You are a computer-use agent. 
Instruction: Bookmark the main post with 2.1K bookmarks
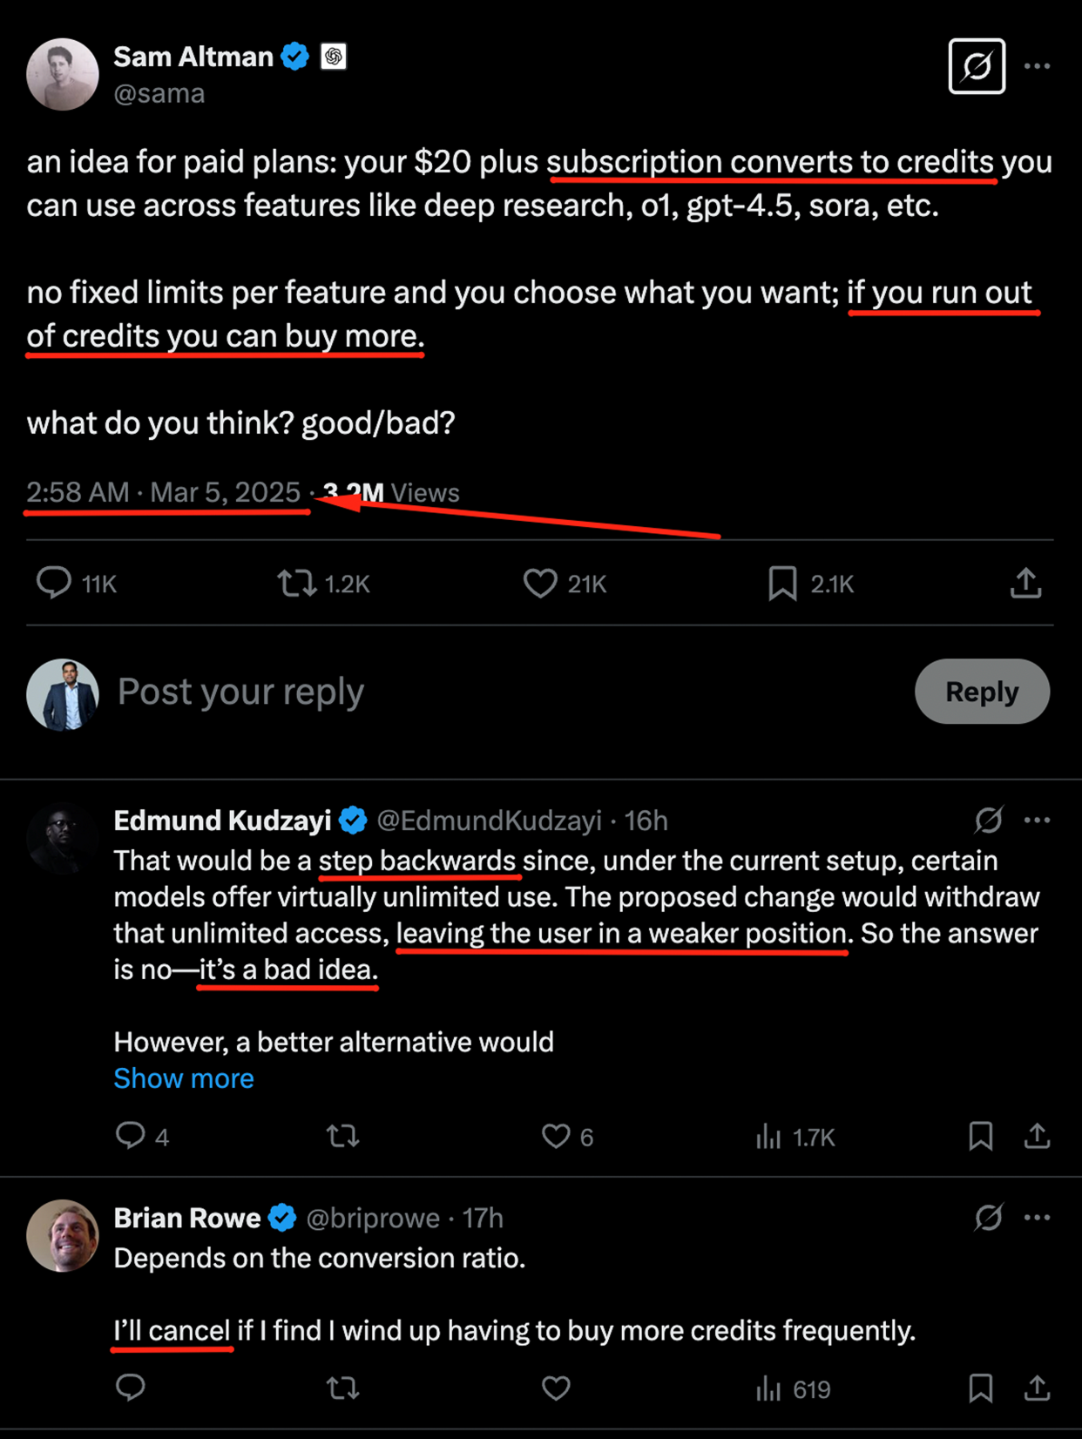[x=782, y=583]
